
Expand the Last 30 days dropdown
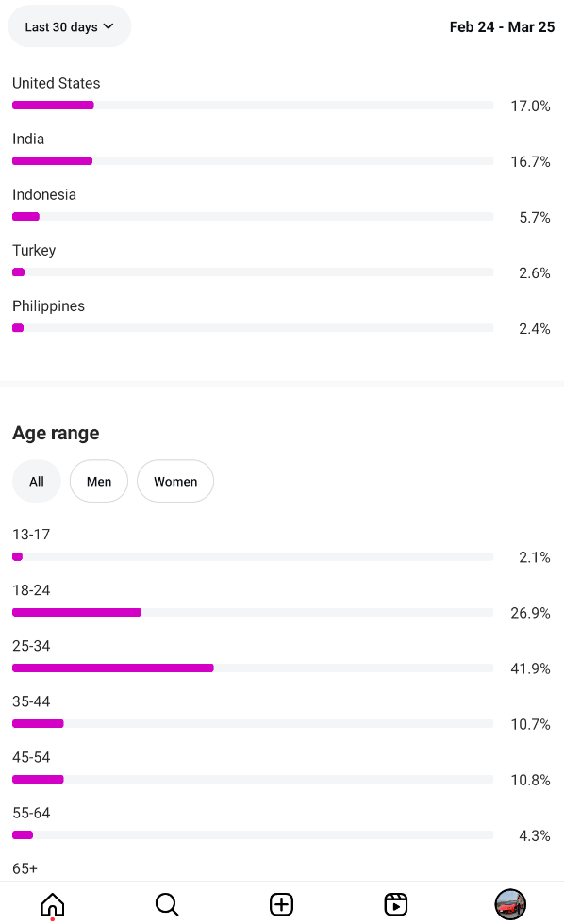70,26
